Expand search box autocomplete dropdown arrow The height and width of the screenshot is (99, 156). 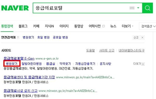pos(138,8)
